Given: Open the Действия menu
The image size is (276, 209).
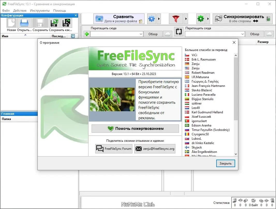Looking at the screenshot, I should click(x=20, y=11).
